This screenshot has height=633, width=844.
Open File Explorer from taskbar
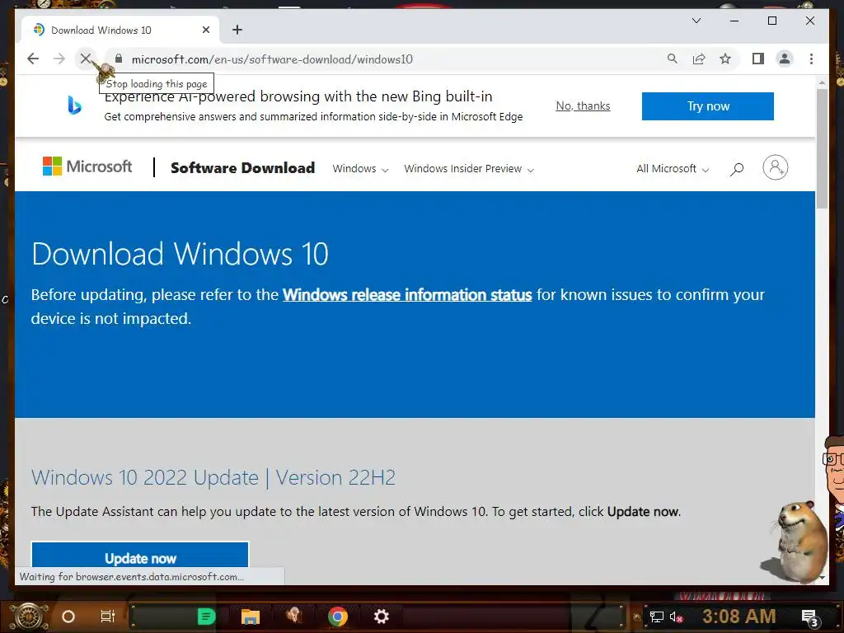[x=251, y=617]
